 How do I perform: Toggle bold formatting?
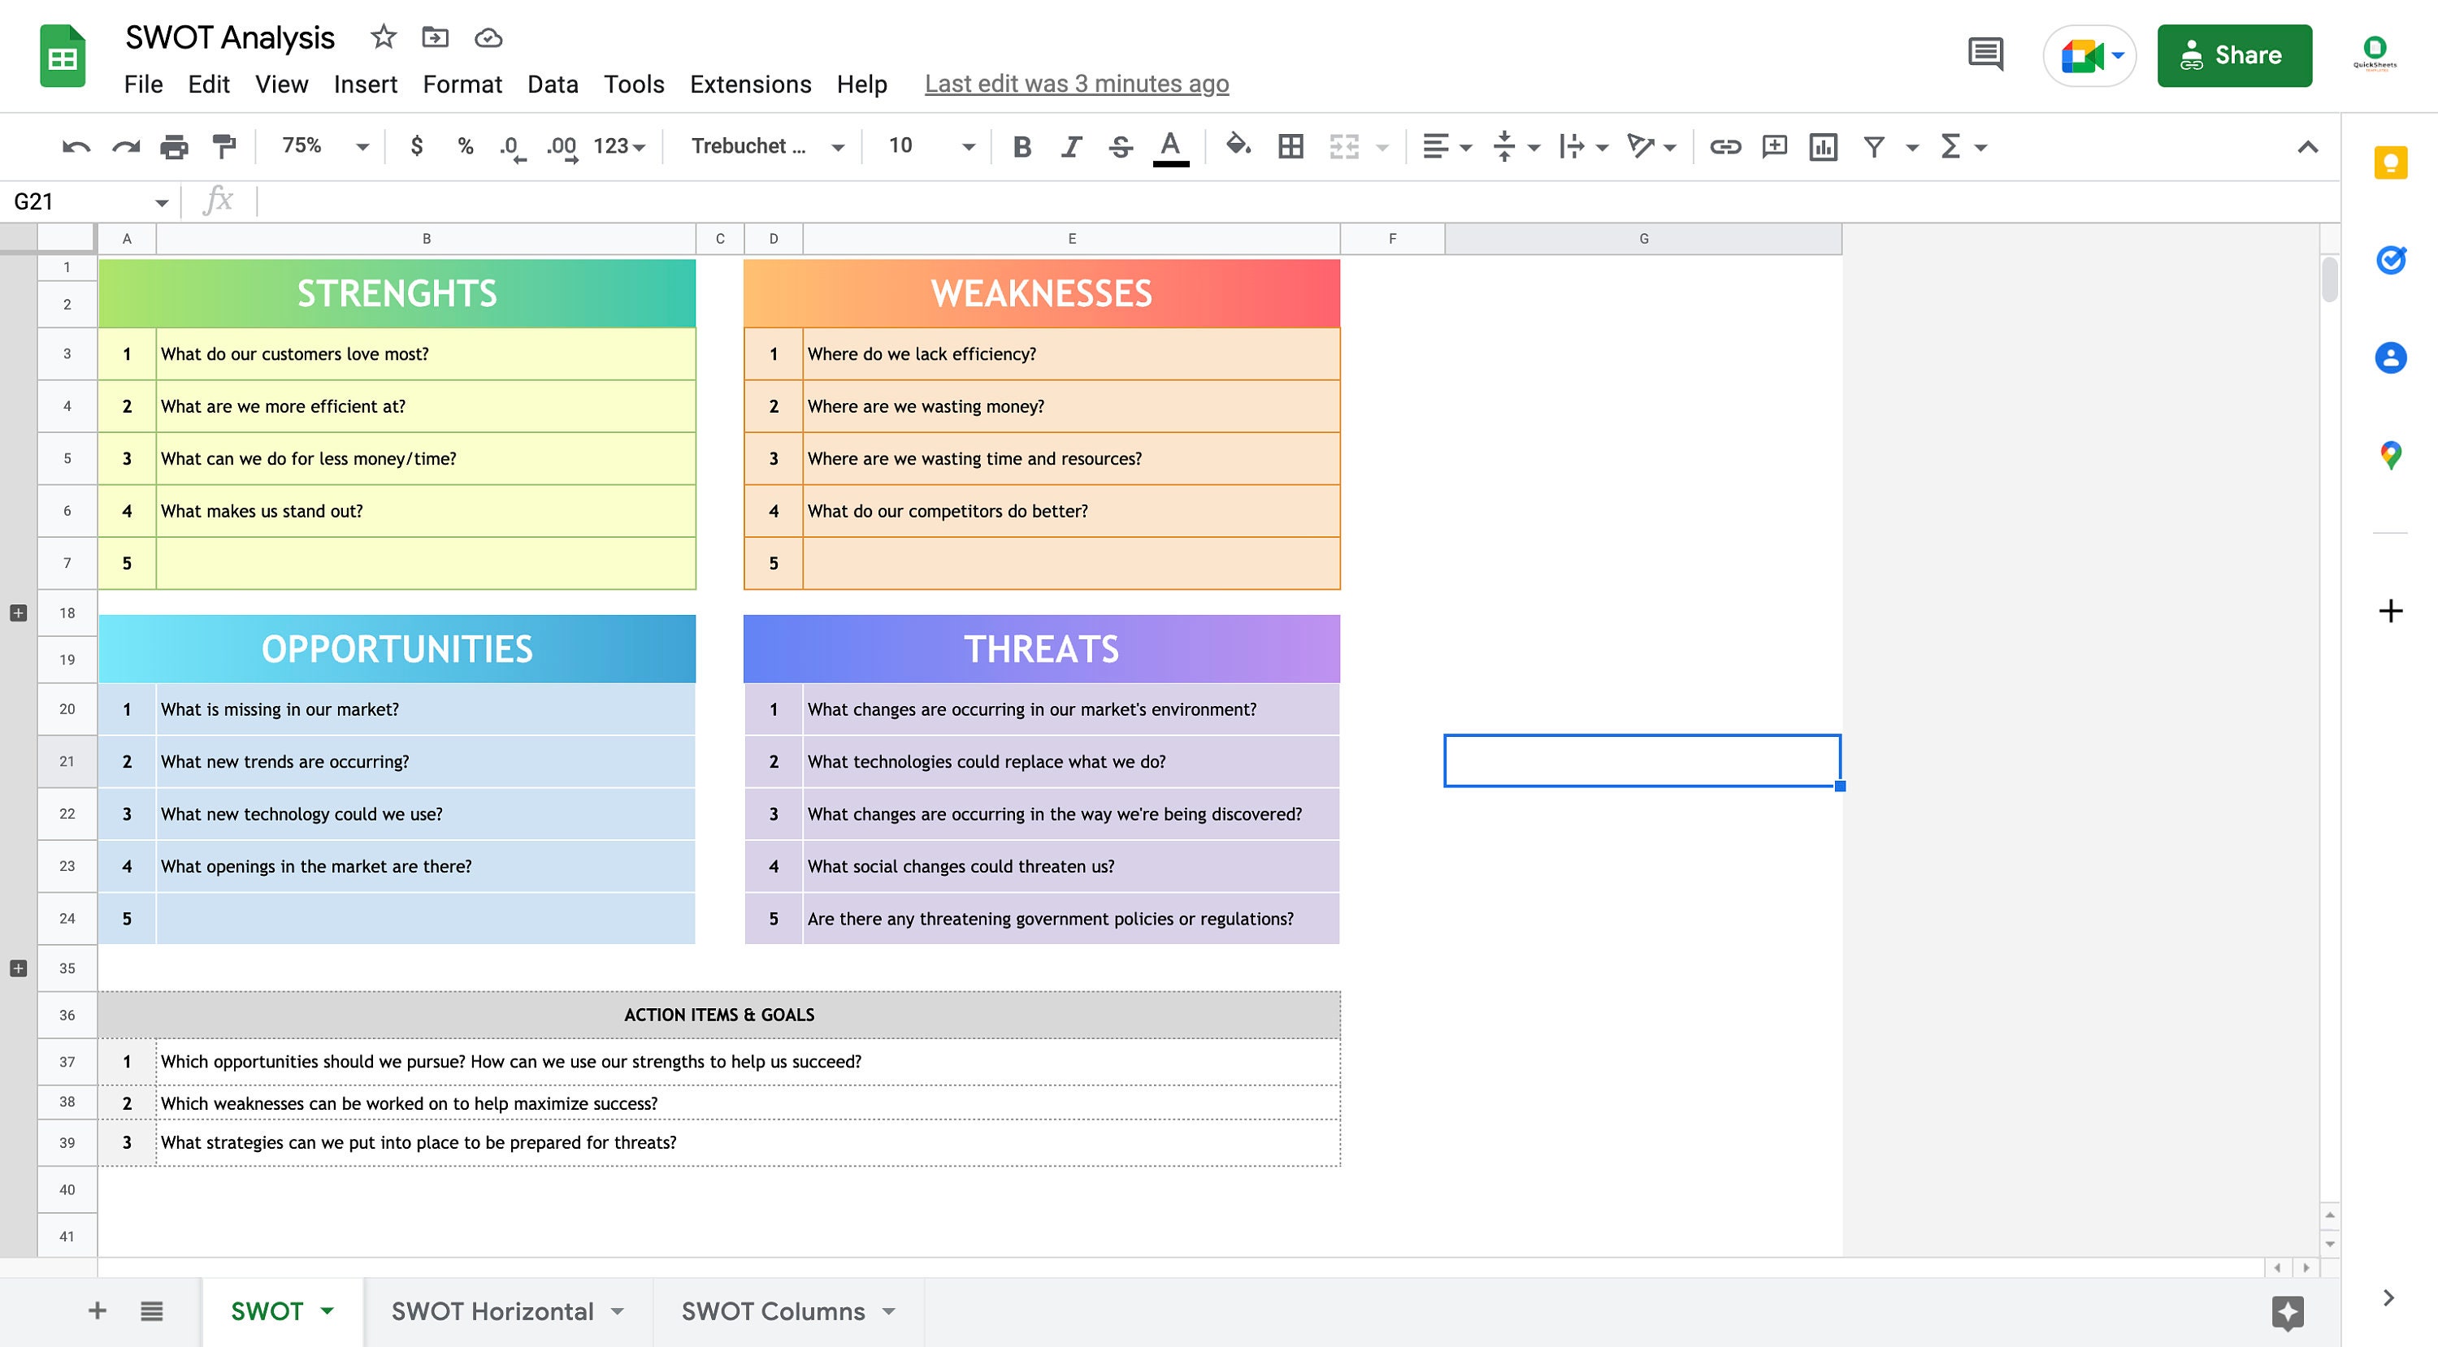1022,146
